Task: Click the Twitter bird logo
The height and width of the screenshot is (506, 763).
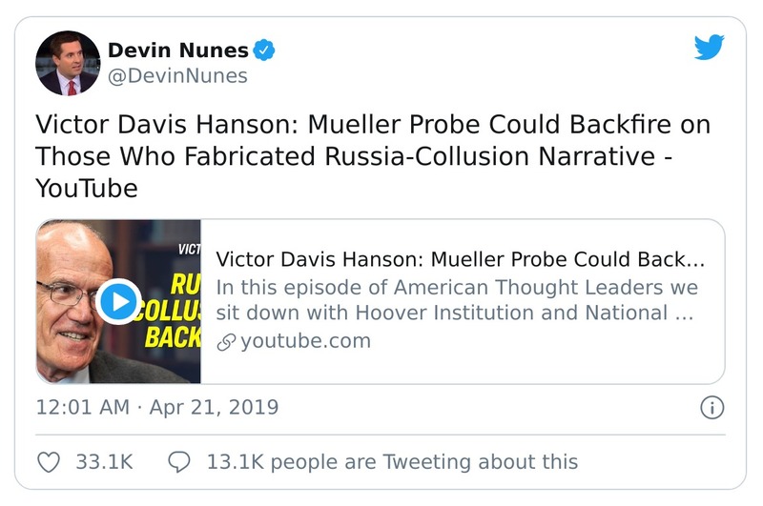Action: coord(709,48)
